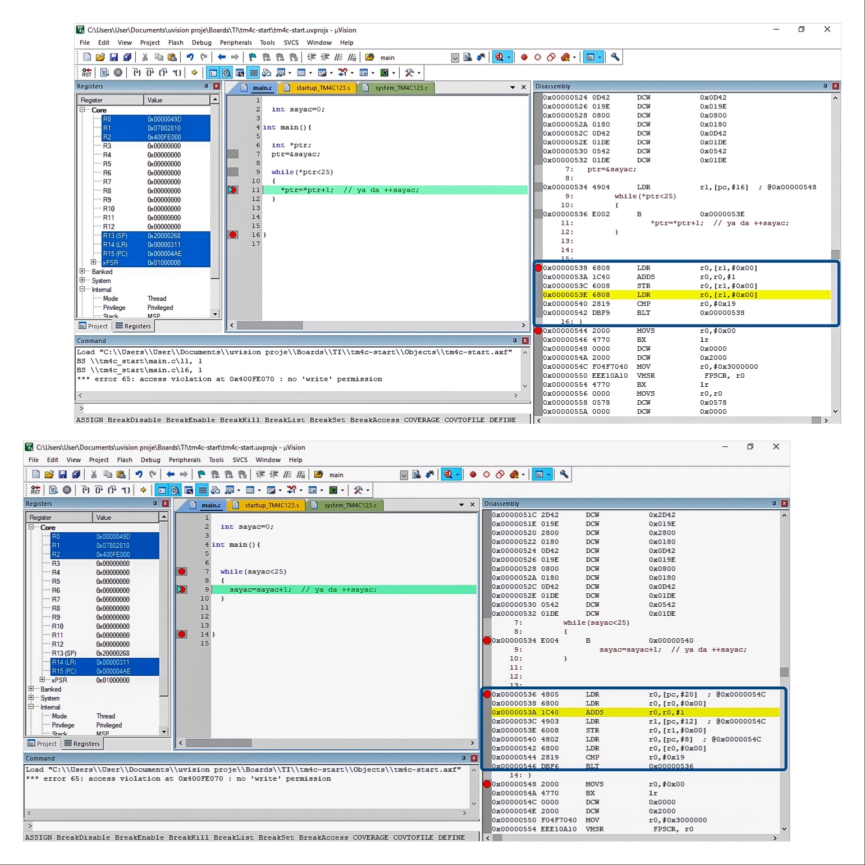865x865 pixels.
Task: Click the wrench Configuration icon in bottom window
Action: 564,475
